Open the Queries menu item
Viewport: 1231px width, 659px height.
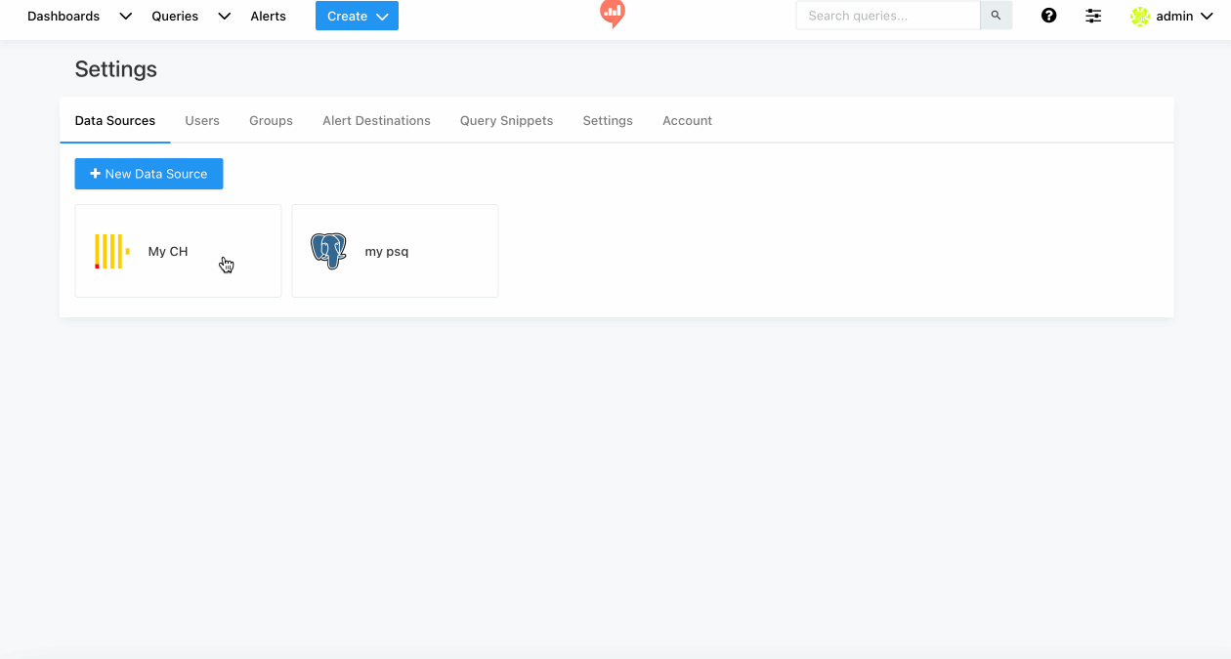point(175,17)
